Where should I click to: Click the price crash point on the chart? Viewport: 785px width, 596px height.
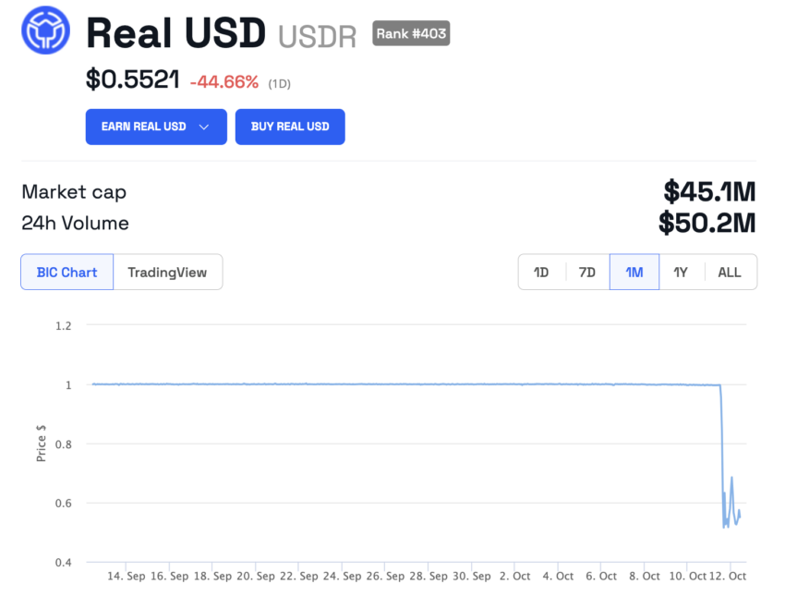coord(721,453)
